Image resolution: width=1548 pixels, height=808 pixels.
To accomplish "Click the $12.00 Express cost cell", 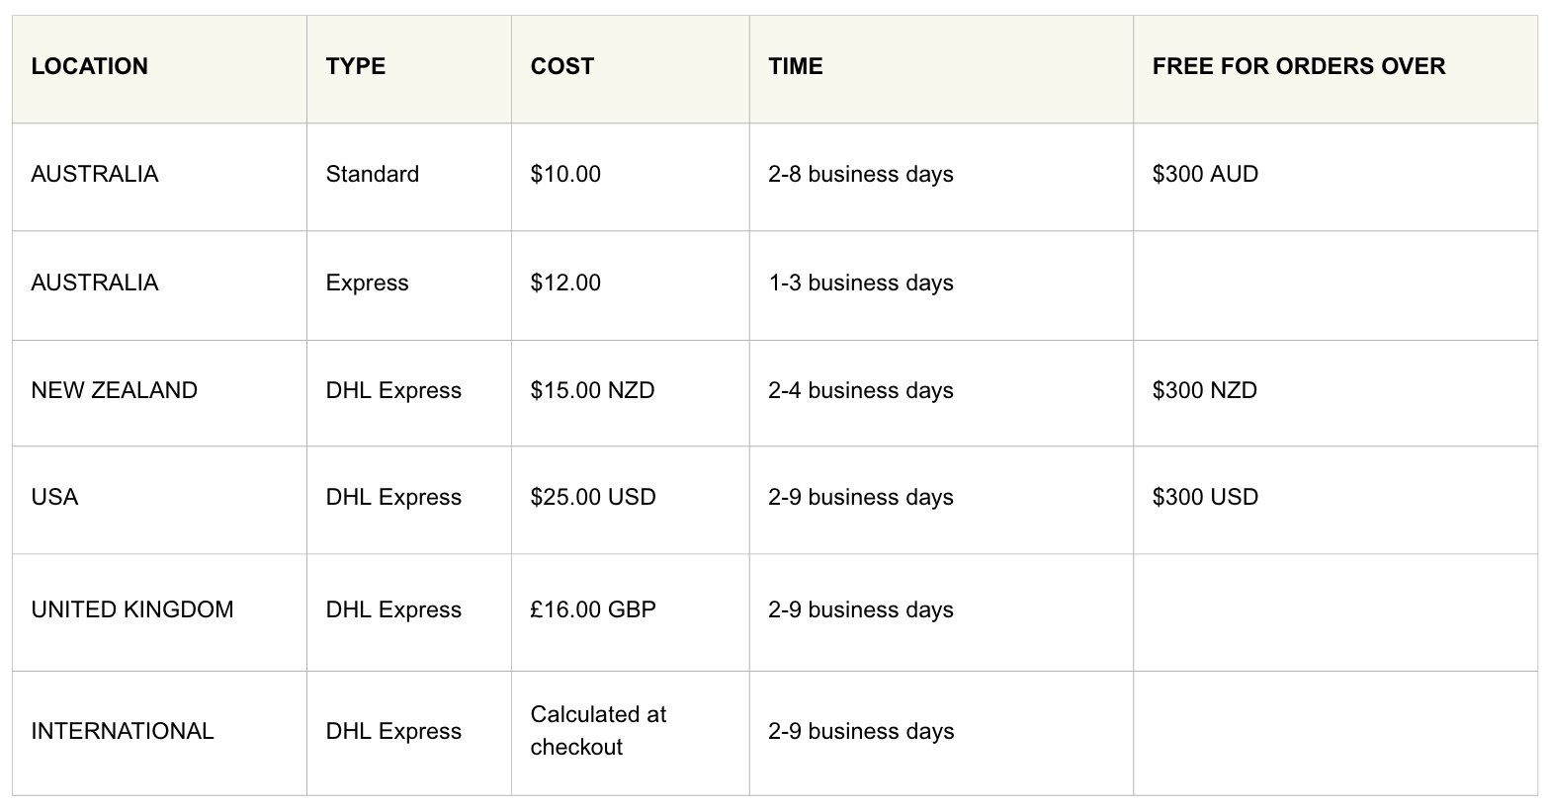I will tap(565, 283).
